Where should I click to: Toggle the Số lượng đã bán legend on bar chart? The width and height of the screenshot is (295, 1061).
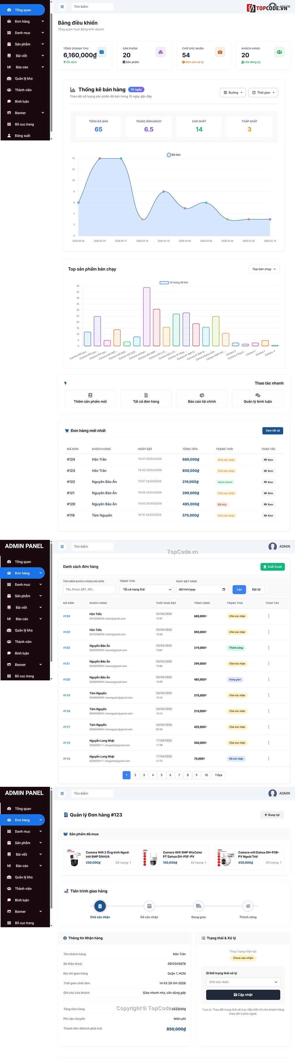click(x=174, y=282)
